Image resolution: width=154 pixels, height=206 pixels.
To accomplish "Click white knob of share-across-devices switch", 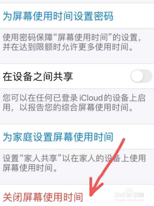I will (137, 76).
